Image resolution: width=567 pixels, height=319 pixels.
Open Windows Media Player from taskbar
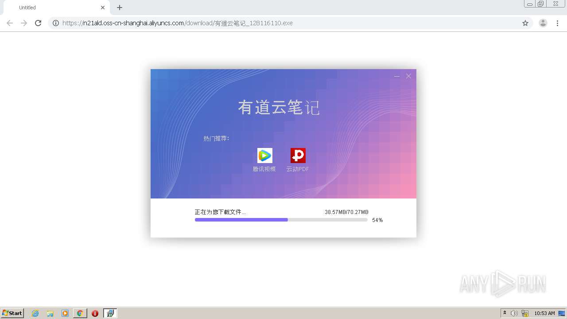[65, 313]
